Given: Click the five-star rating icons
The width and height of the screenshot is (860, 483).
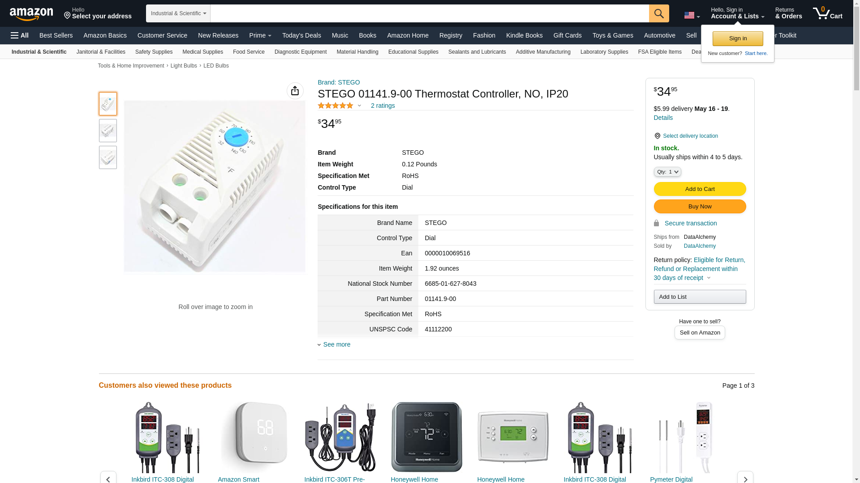Looking at the screenshot, I should [335, 106].
